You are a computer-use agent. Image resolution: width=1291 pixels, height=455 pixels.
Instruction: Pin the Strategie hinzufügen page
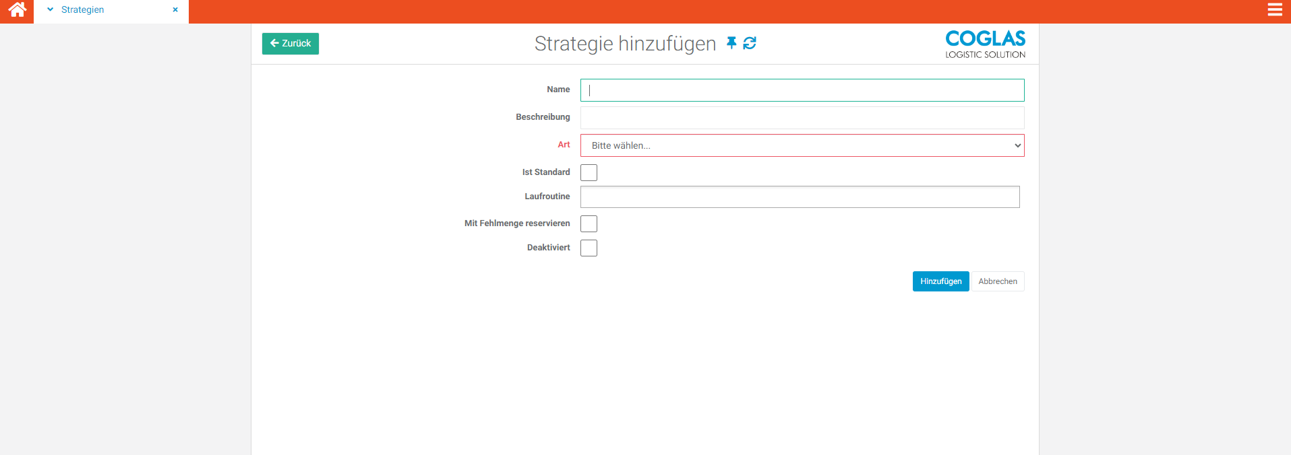(x=731, y=43)
